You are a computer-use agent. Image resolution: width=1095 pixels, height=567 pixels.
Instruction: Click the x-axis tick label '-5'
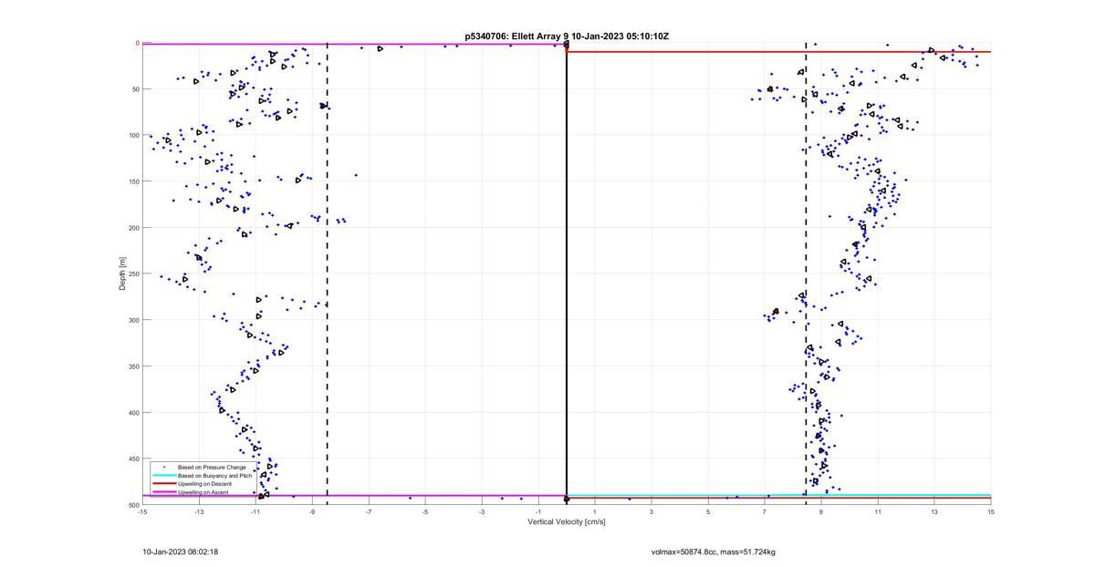(x=425, y=511)
